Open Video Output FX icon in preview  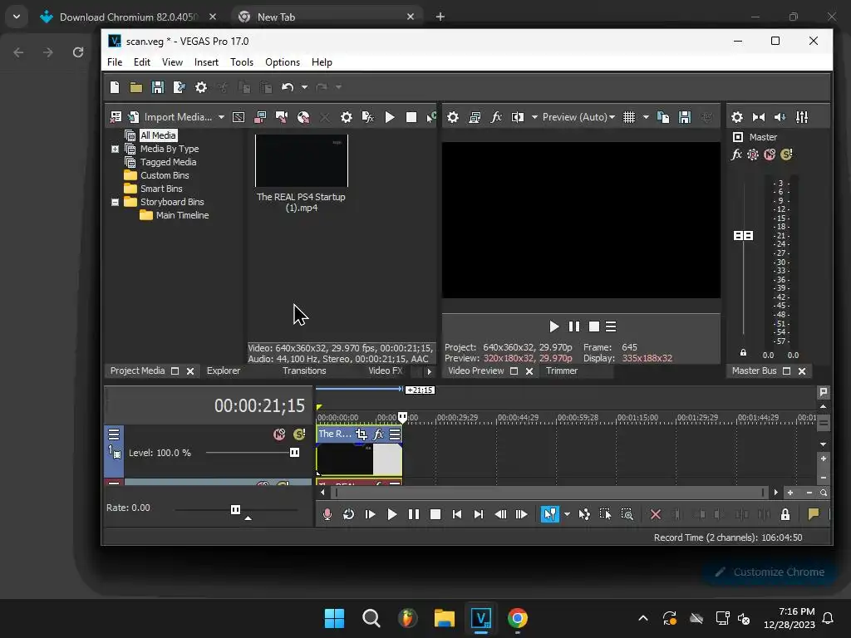496,117
